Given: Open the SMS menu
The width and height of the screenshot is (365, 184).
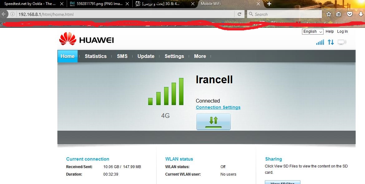Looking at the screenshot, I should [x=122, y=56].
